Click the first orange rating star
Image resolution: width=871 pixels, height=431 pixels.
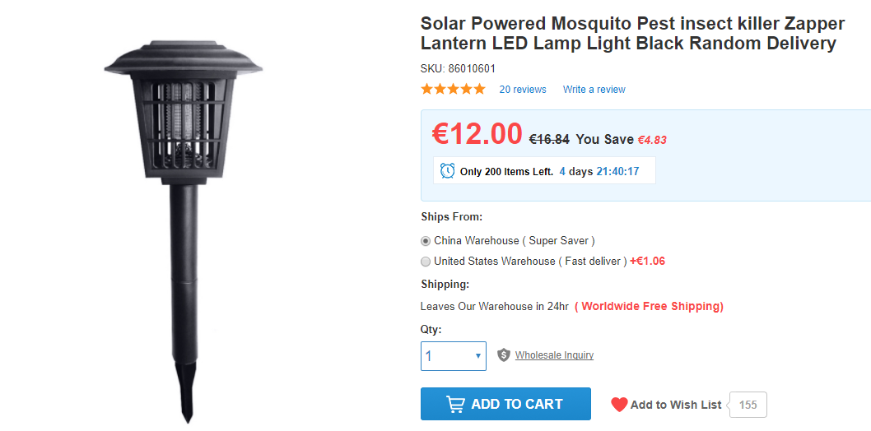[x=427, y=89]
